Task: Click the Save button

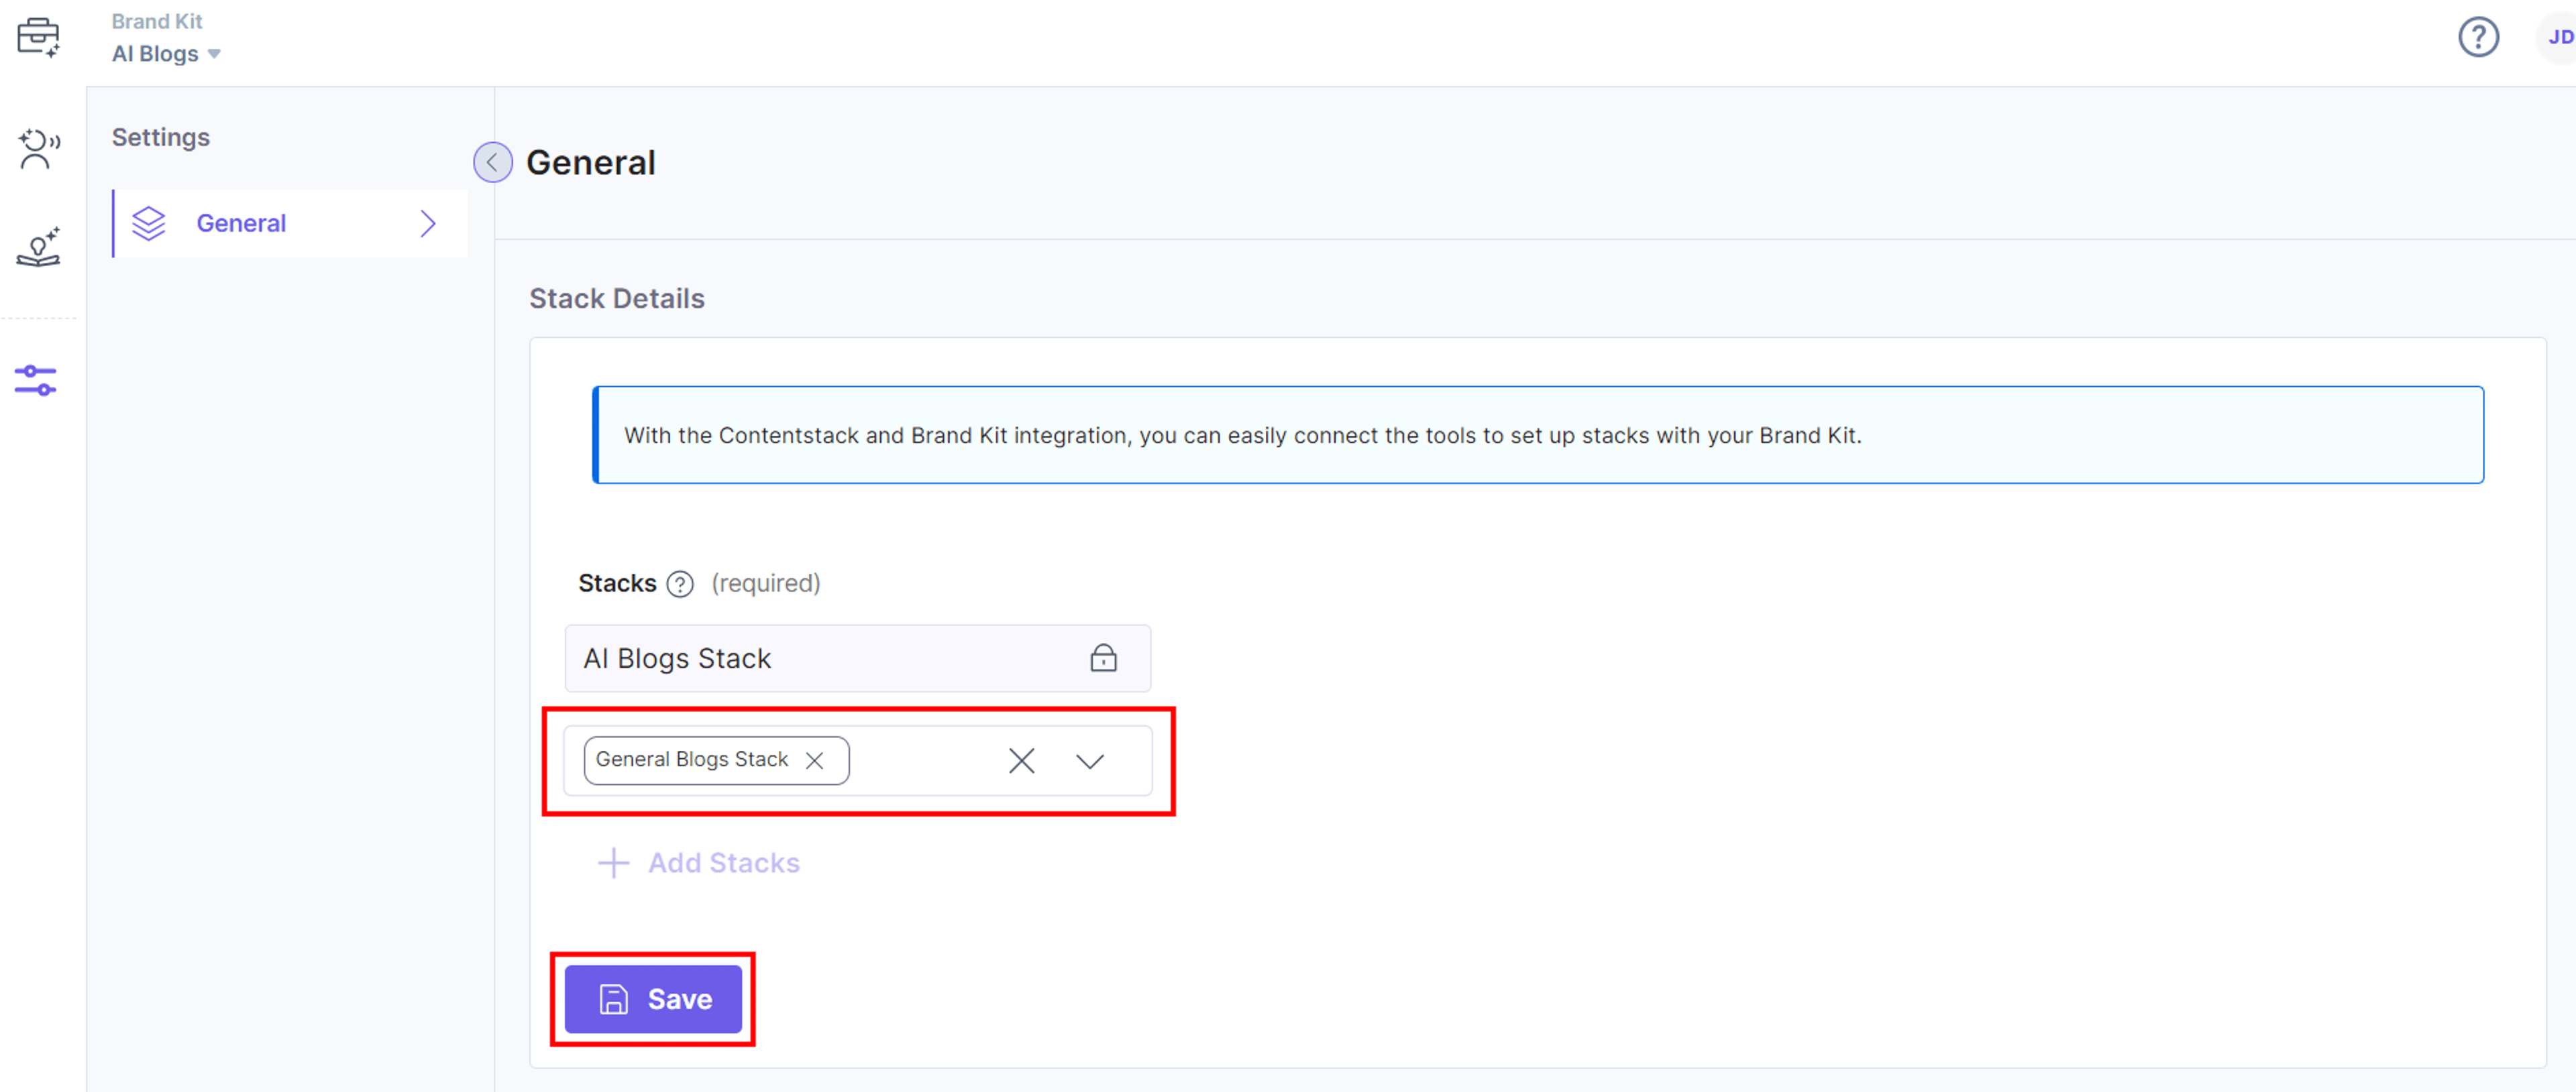Action: 653,999
